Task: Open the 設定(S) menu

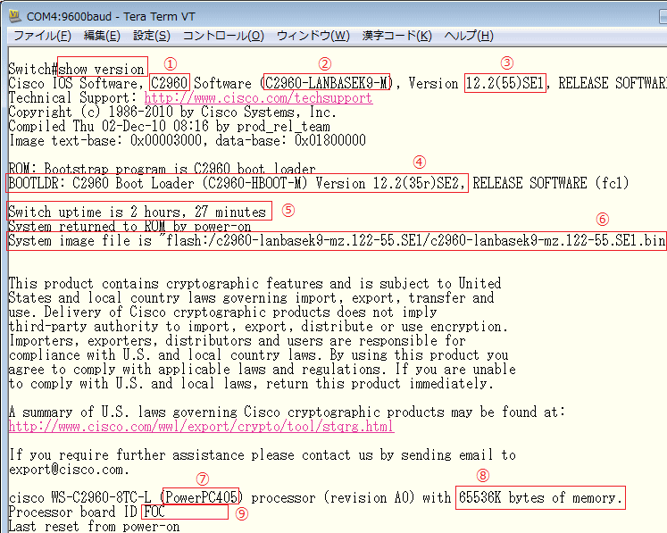Action: coord(152,36)
